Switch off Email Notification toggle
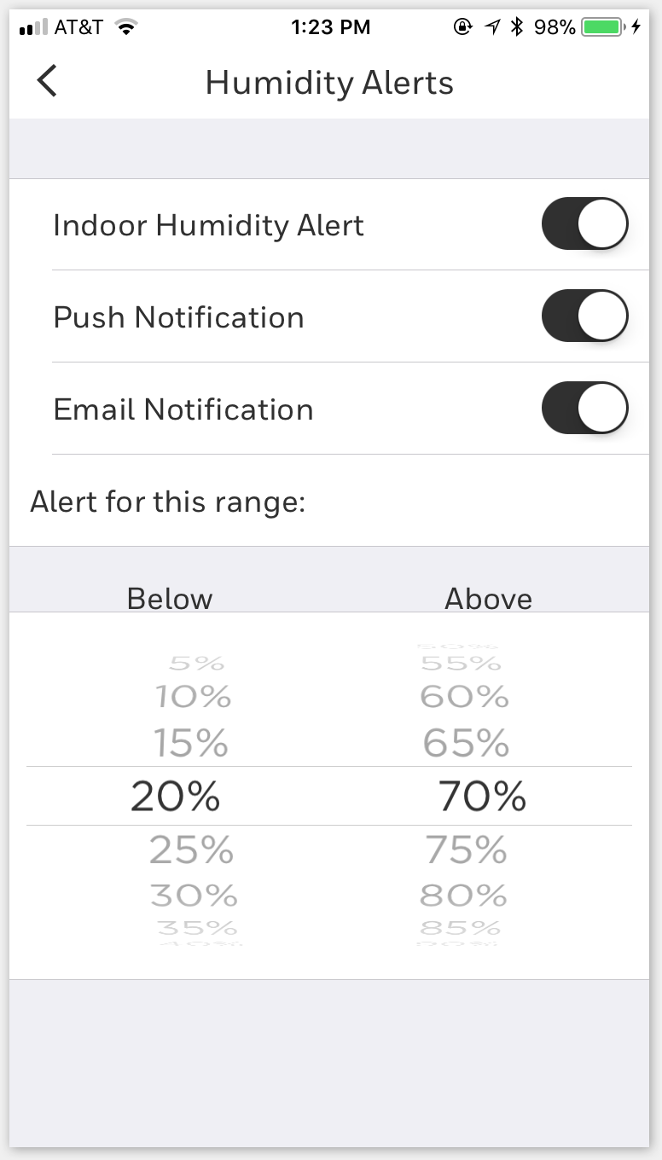662x1160 pixels. [x=584, y=409]
